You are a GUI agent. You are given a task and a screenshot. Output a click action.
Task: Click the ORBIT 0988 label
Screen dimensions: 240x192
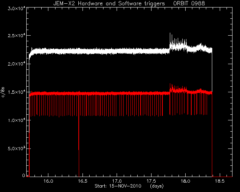pyautogui.click(x=189, y=3)
